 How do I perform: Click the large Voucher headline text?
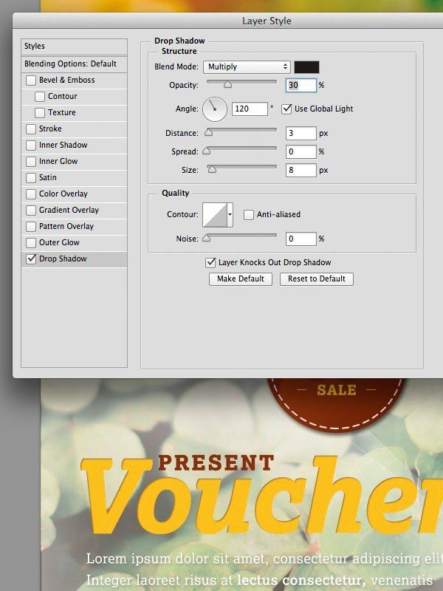(261, 496)
